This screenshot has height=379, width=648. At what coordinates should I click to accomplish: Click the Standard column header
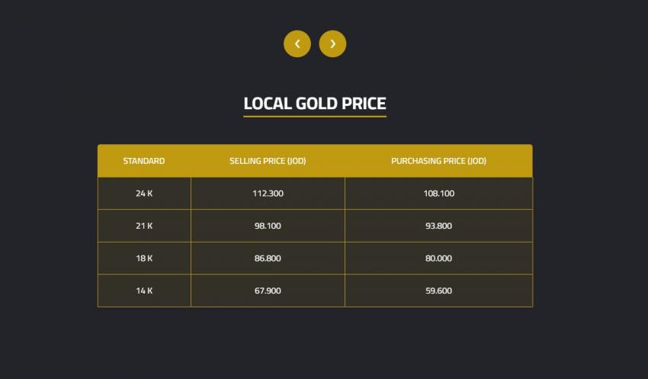pos(144,161)
